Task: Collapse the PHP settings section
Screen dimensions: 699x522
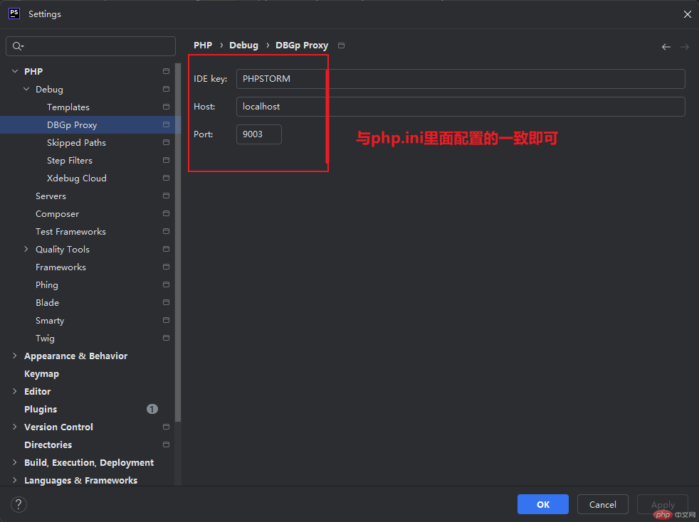Action: pyautogui.click(x=15, y=71)
